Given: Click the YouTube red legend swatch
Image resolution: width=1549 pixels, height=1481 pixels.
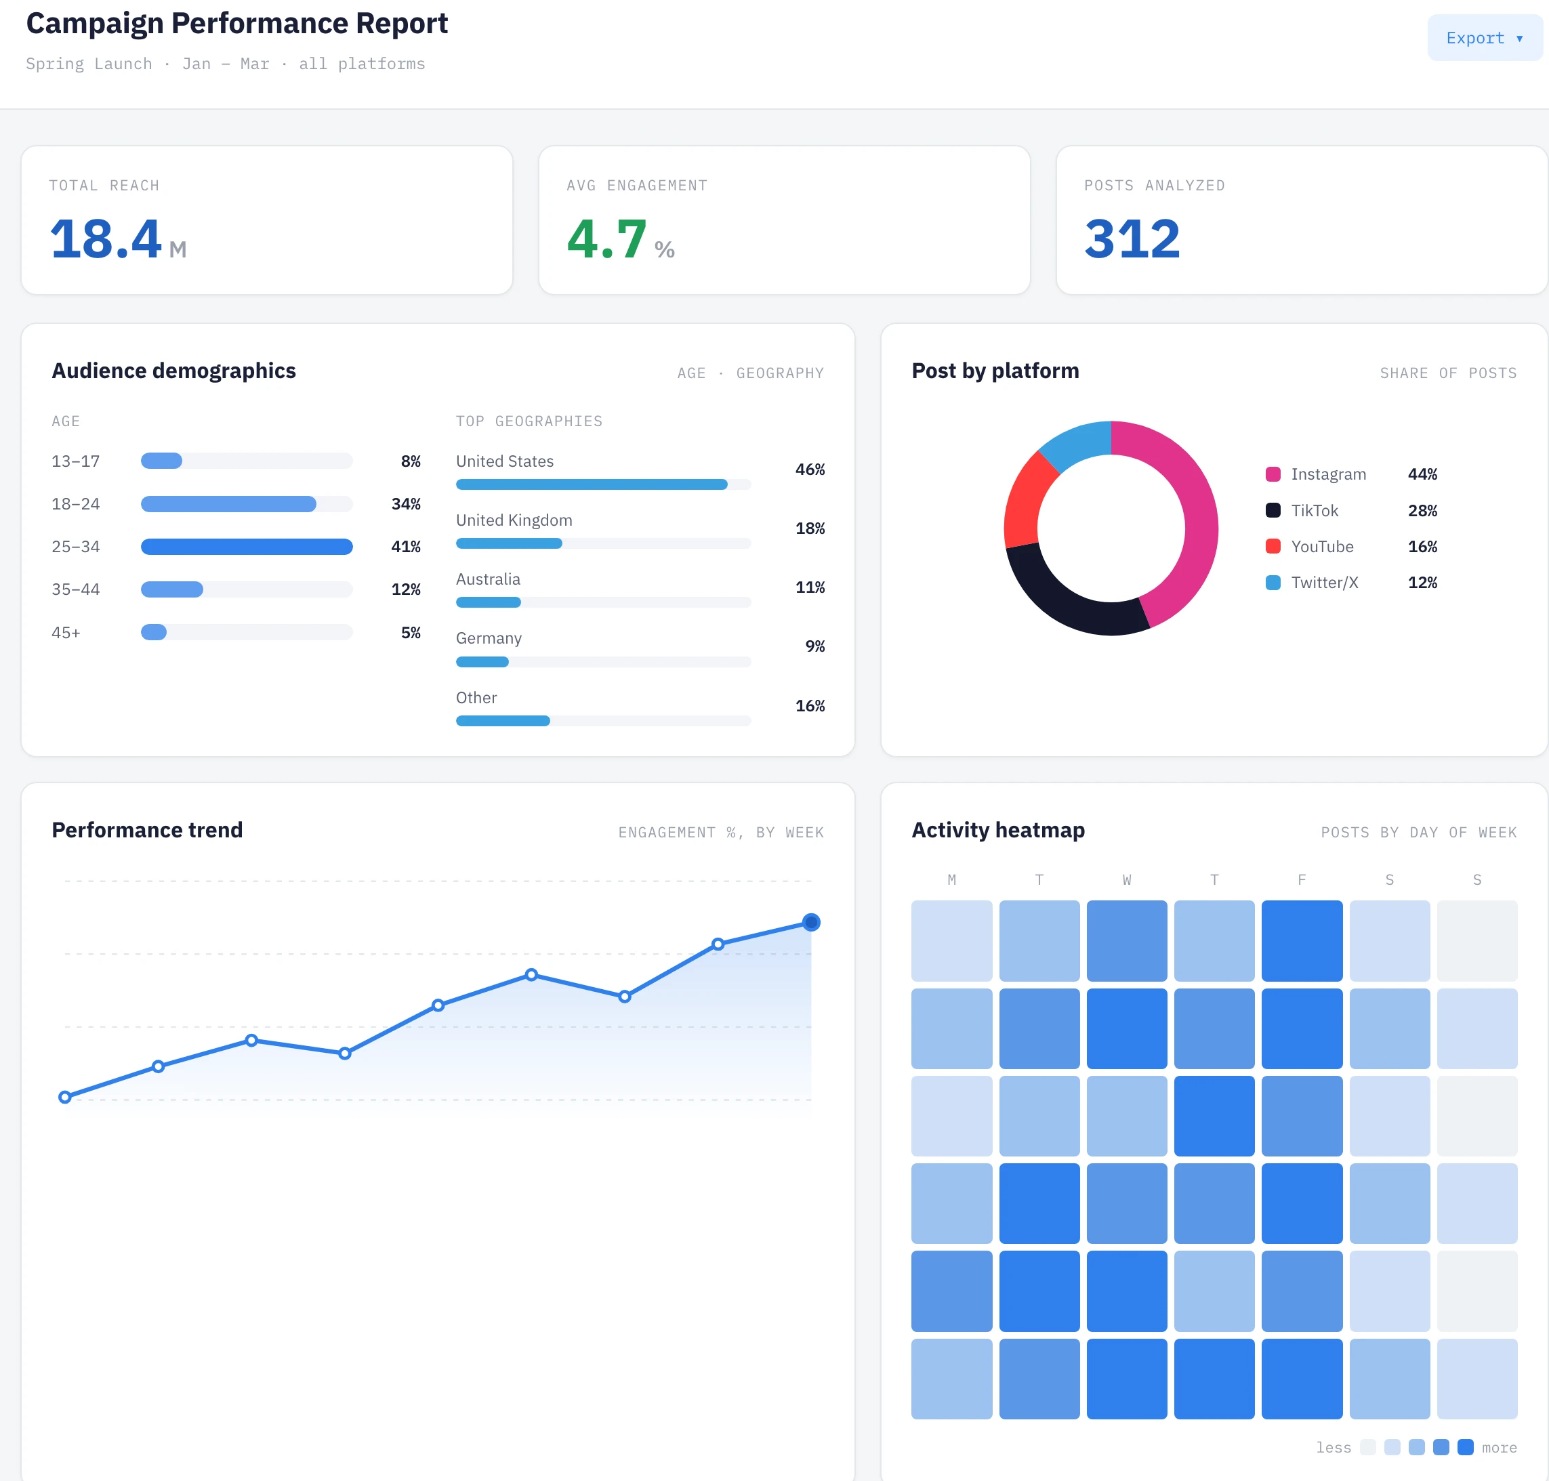Looking at the screenshot, I should pyautogui.click(x=1273, y=546).
